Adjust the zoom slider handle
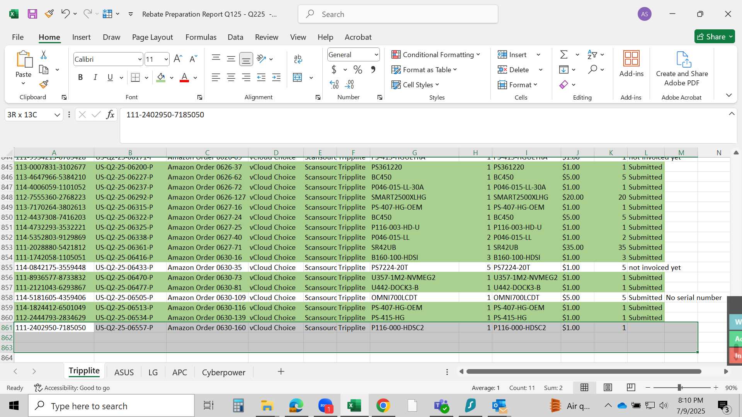This screenshot has width=742, height=417. pos(679,387)
